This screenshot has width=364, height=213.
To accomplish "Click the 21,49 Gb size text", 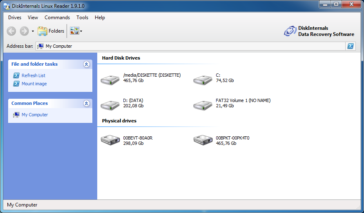I will (225, 106).
